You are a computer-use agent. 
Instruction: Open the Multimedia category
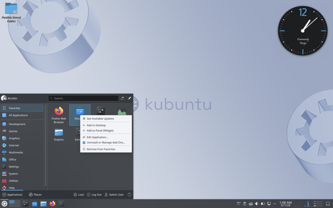(22, 153)
